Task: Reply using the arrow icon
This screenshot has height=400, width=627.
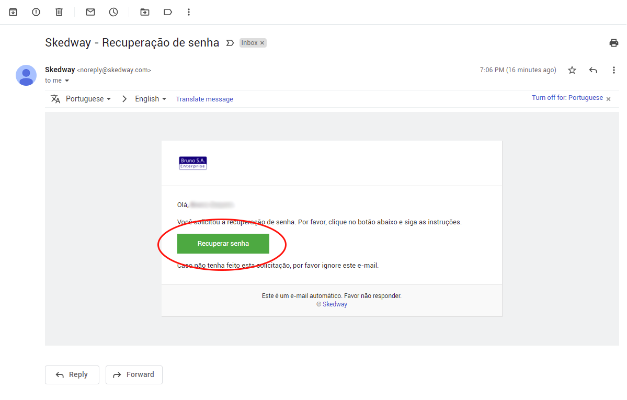Action: pyautogui.click(x=592, y=70)
